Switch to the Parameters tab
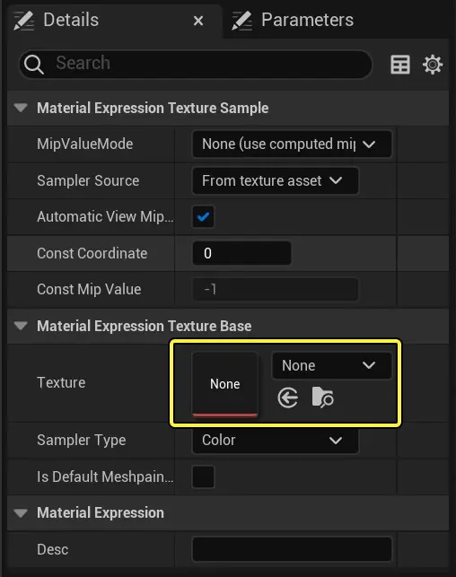Image resolution: width=456 pixels, height=577 pixels. (x=307, y=20)
